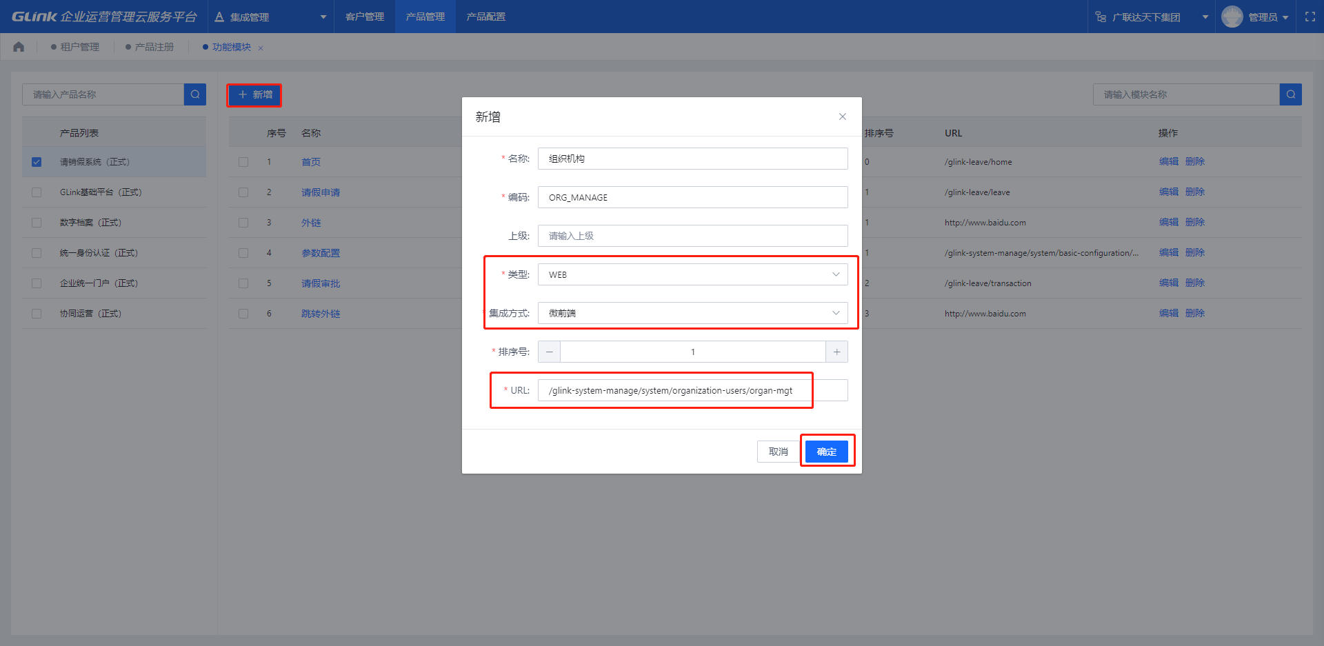Click the 排序号 number input field
Viewport: 1324px width, 646px height.
tap(692, 352)
